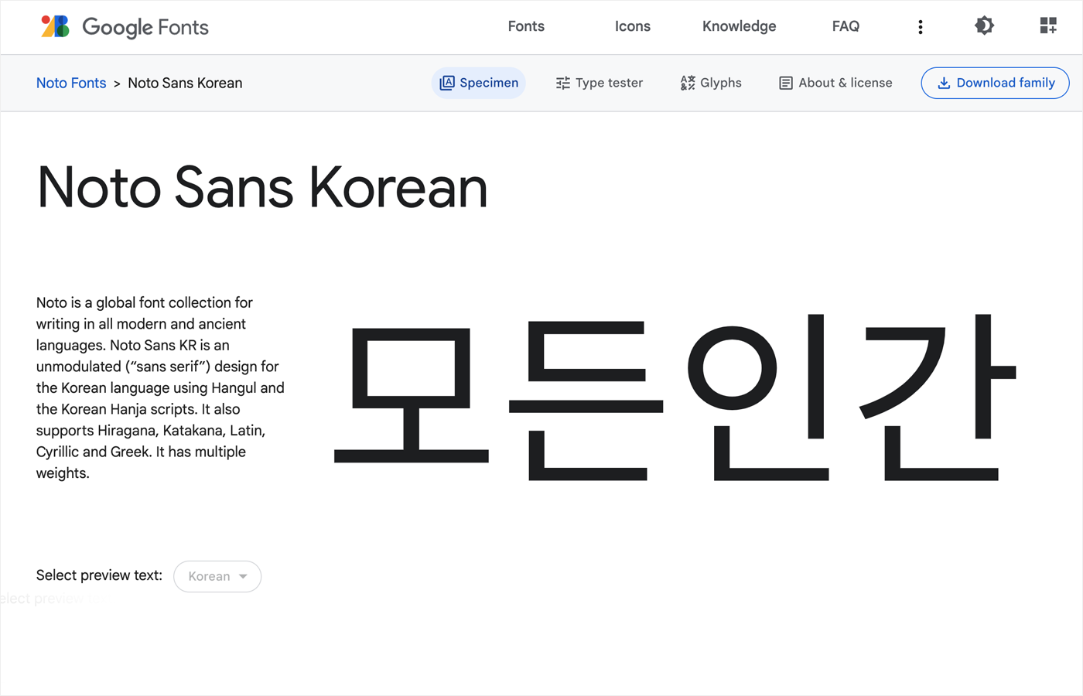Image resolution: width=1083 pixels, height=696 pixels.
Task: Toggle the dark theme brightness icon
Action: point(984,26)
